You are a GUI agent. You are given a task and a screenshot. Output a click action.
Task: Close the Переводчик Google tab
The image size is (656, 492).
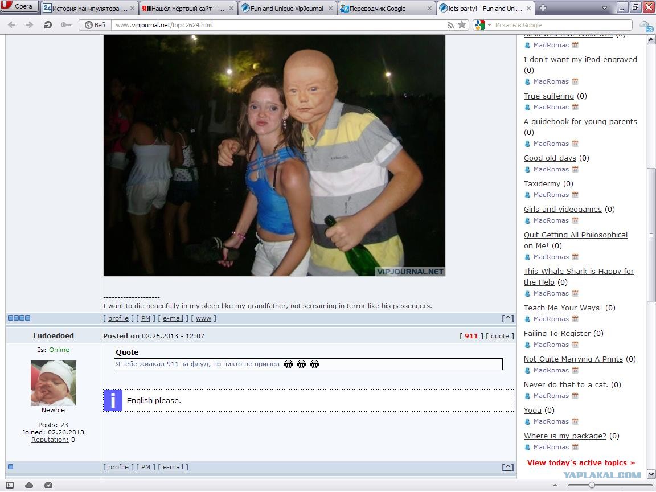coord(429,9)
